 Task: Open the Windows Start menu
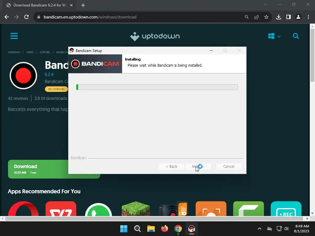[x=124, y=229]
